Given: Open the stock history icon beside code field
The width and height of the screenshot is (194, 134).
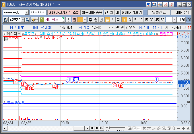Looking at the screenshot, I should (5, 20).
